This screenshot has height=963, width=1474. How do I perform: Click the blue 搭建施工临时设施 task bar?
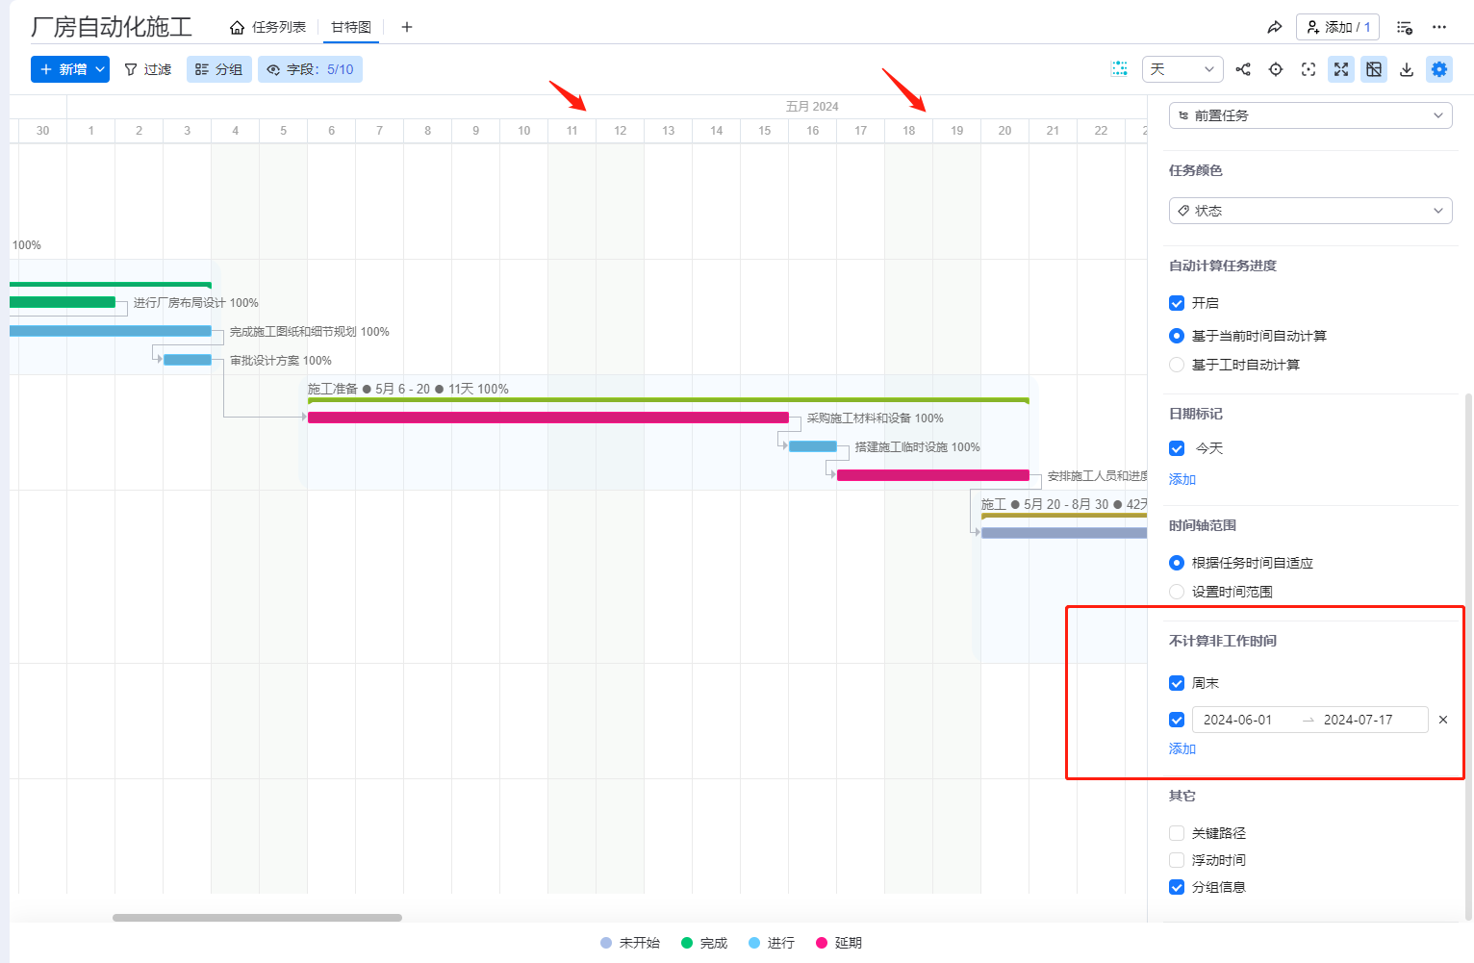pyautogui.click(x=813, y=446)
